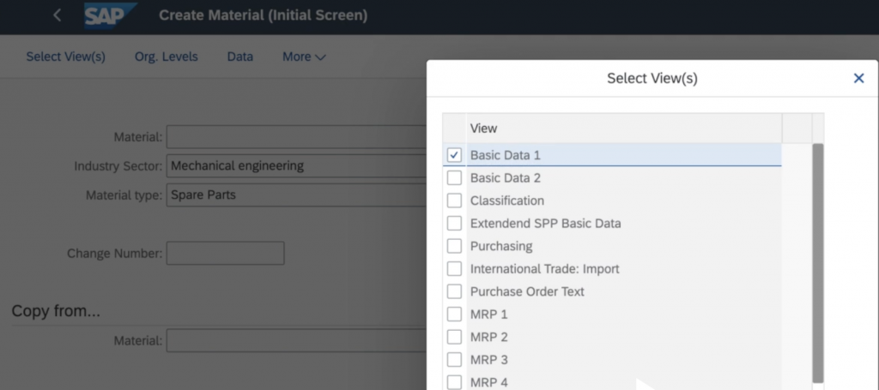This screenshot has height=390, width=879.
Task: Click the Data toolbar button
Action: click(x=239, y=57)
